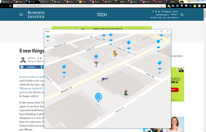Click the Pidgey Pokémon on the map

coord(115,54)
